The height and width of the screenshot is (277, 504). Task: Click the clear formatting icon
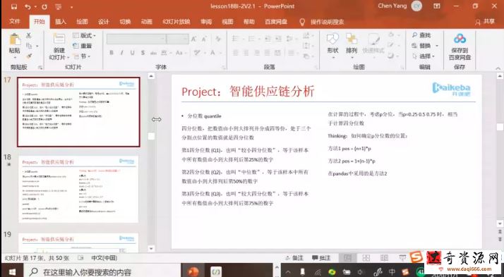[218, 39]
